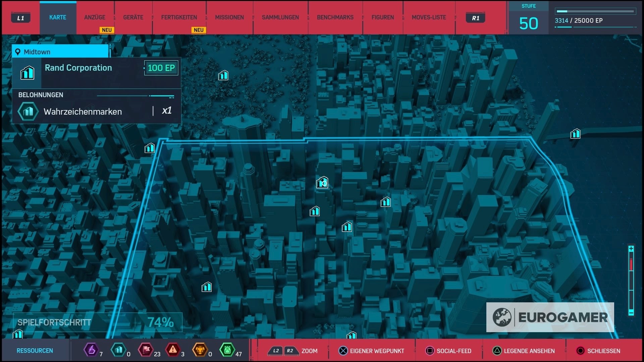The height and width of the screenshot is (362, 644).
Task: Select the highlighted Rand Corporation landmark marker
Action: 322,182
